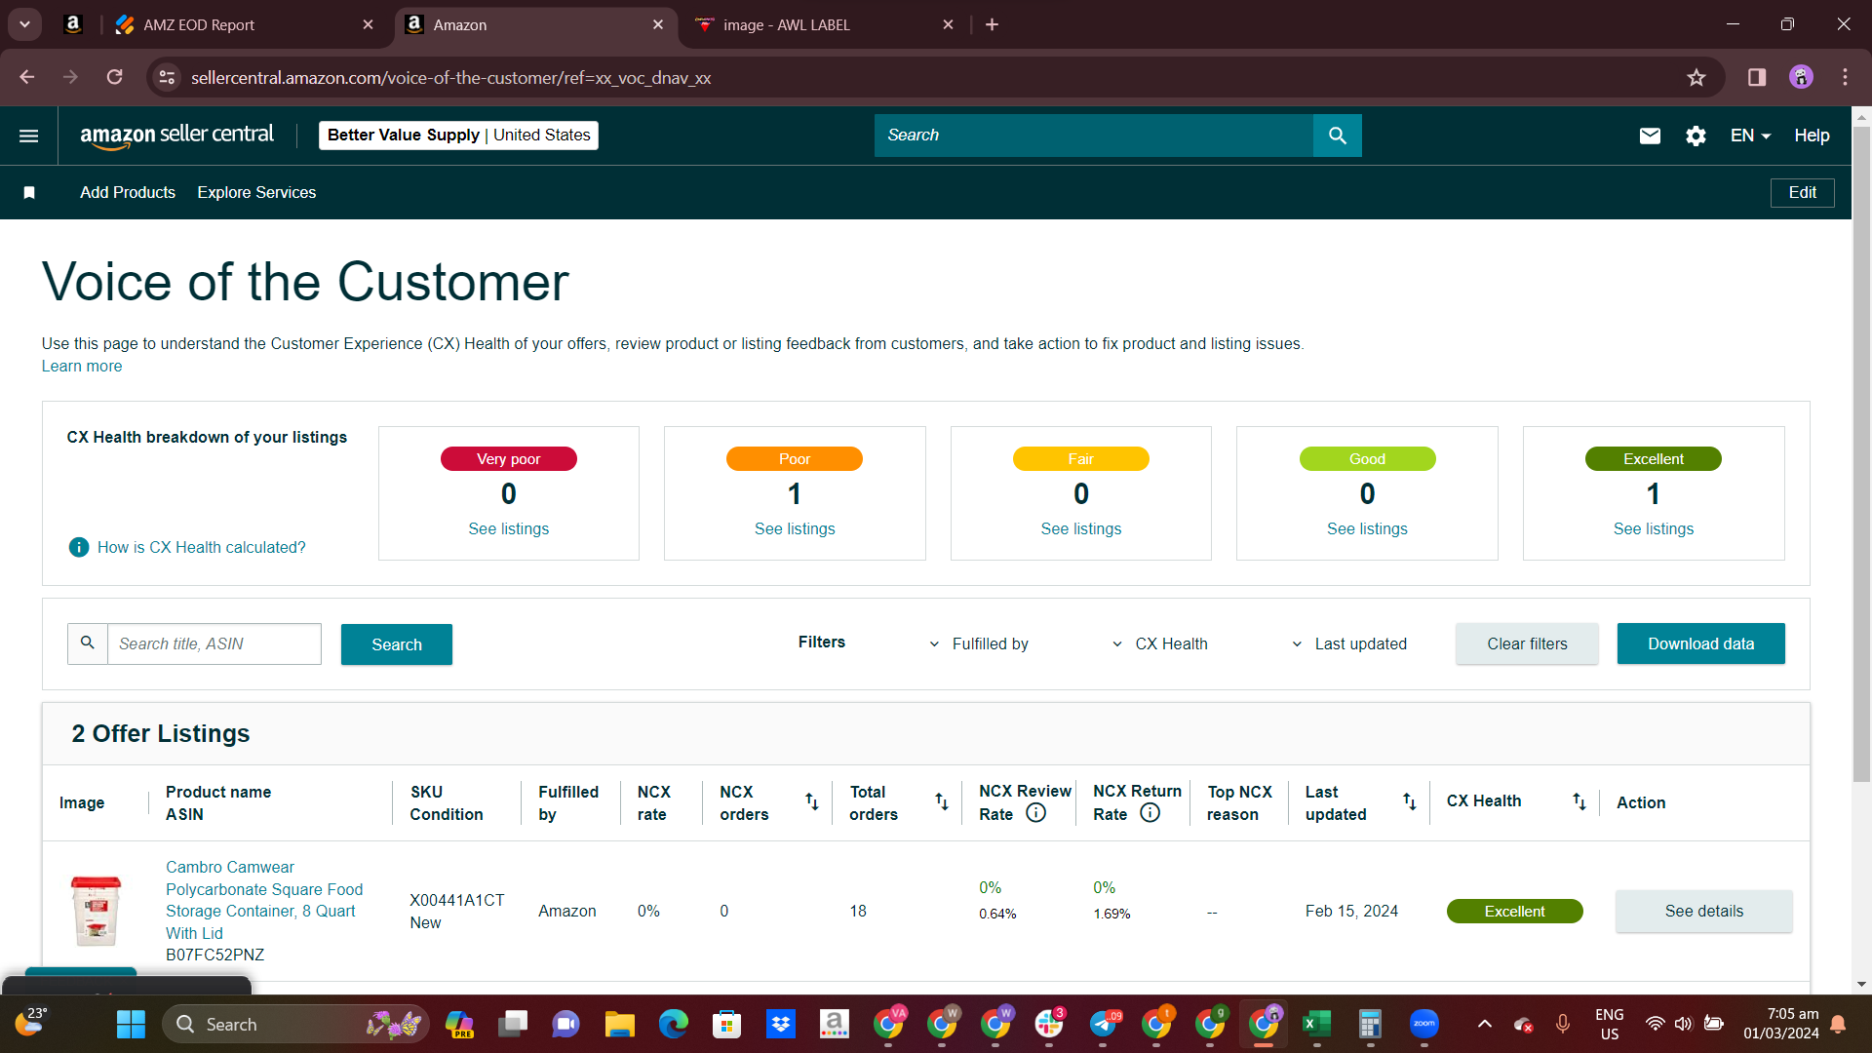Sort by Last updated column arrows

click(x=1410, y=801)
